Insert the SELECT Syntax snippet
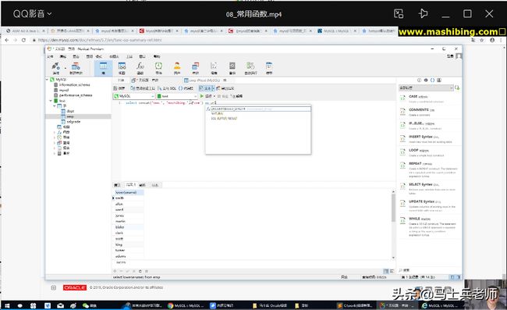 tap(429, 189)
